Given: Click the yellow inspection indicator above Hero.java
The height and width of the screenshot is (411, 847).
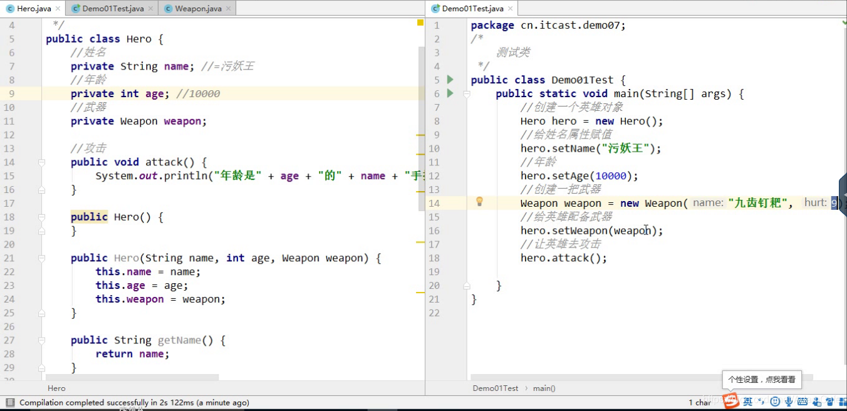Looking at the screenshot, I should (x=420, y=23).
